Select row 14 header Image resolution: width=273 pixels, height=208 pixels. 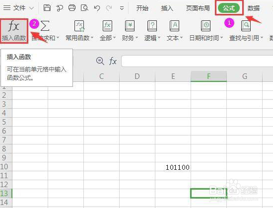(x=6, y=202)
